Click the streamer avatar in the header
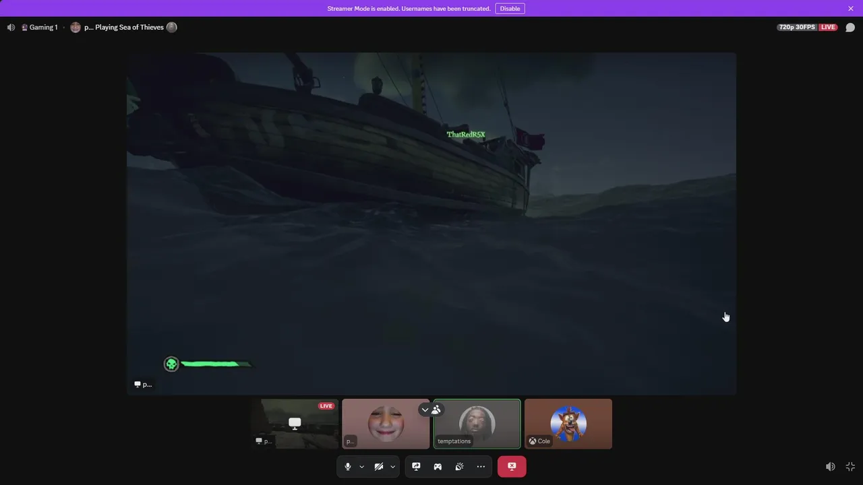863x485 pixels. [x=76, y=28]
